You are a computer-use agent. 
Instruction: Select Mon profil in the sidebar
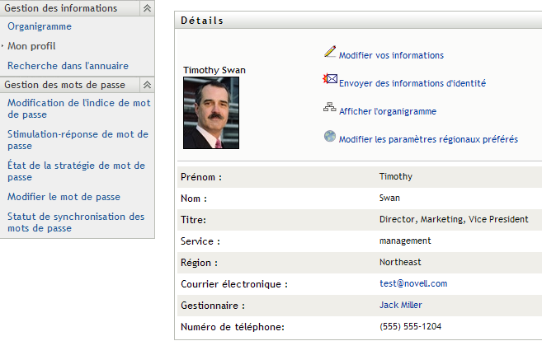[31, 46]
